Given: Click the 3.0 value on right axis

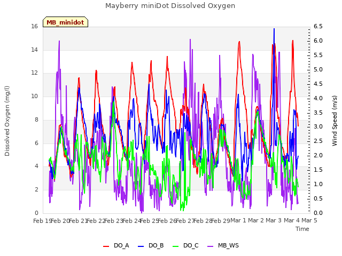Looking at the screenshot, I should (318, 127).
